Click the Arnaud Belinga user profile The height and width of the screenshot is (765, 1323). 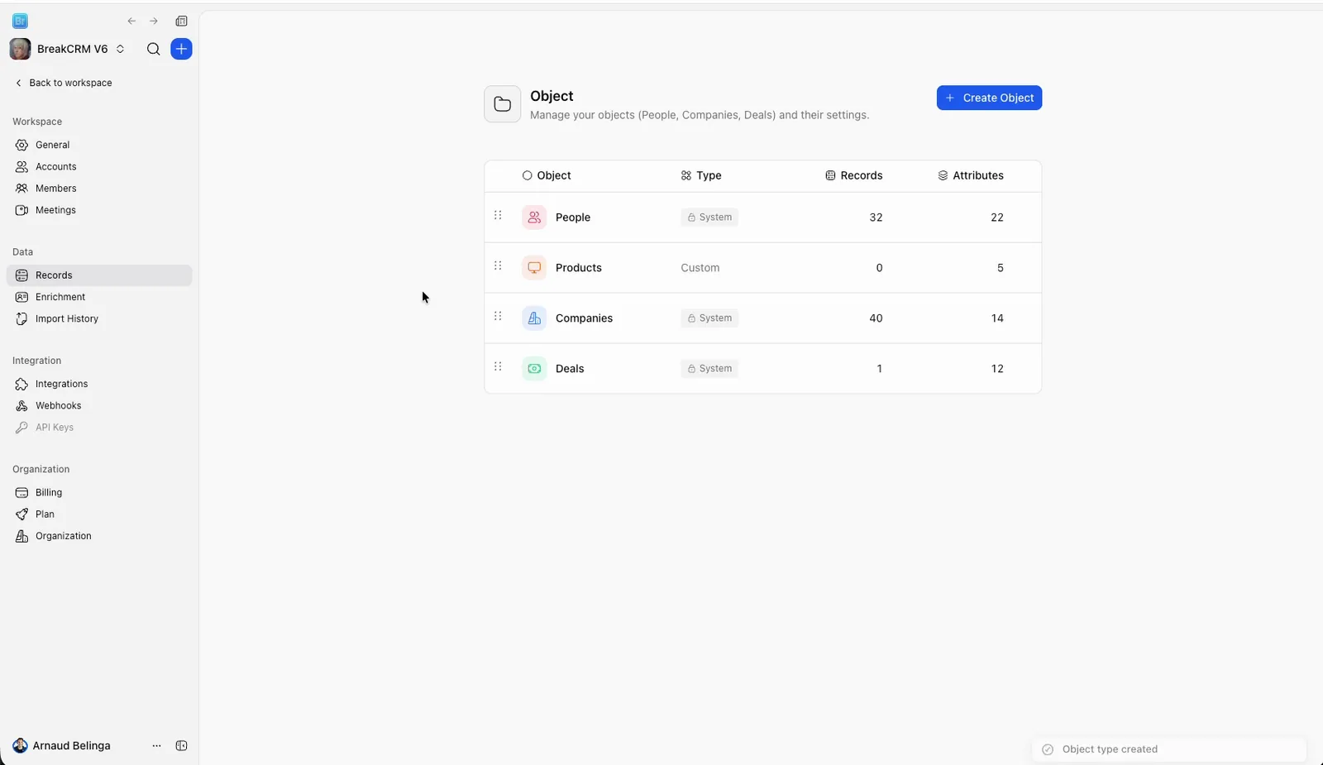click(62, 746)
